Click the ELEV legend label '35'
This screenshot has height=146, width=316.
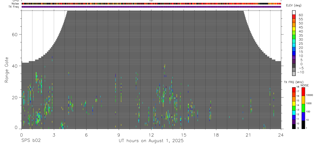click(301, 35)
